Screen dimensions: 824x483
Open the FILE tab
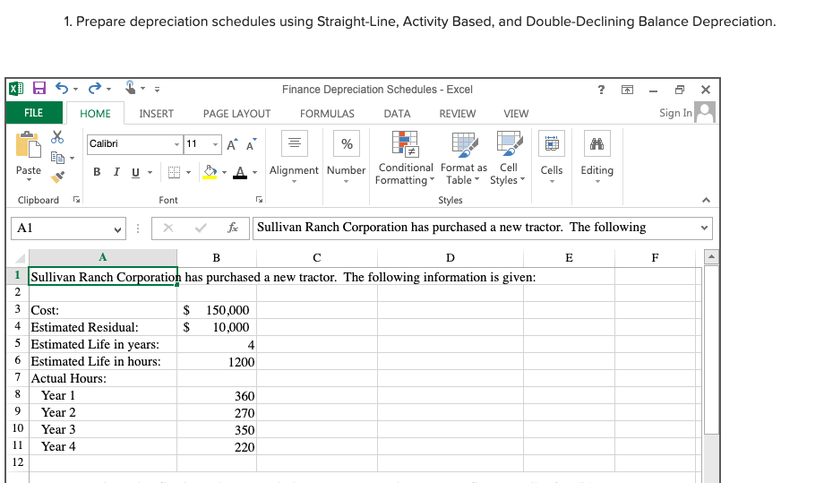pyautogui.click(x=34, y=113)
